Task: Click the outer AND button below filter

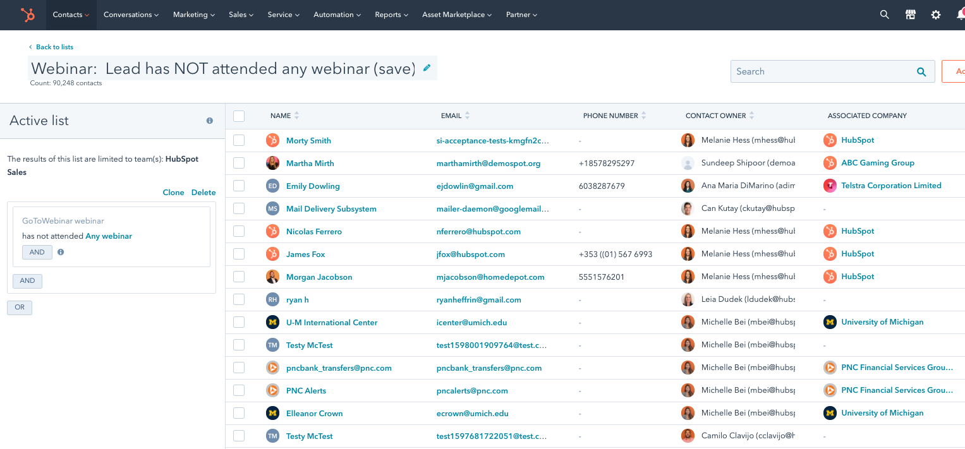Action: click(27, 281)
